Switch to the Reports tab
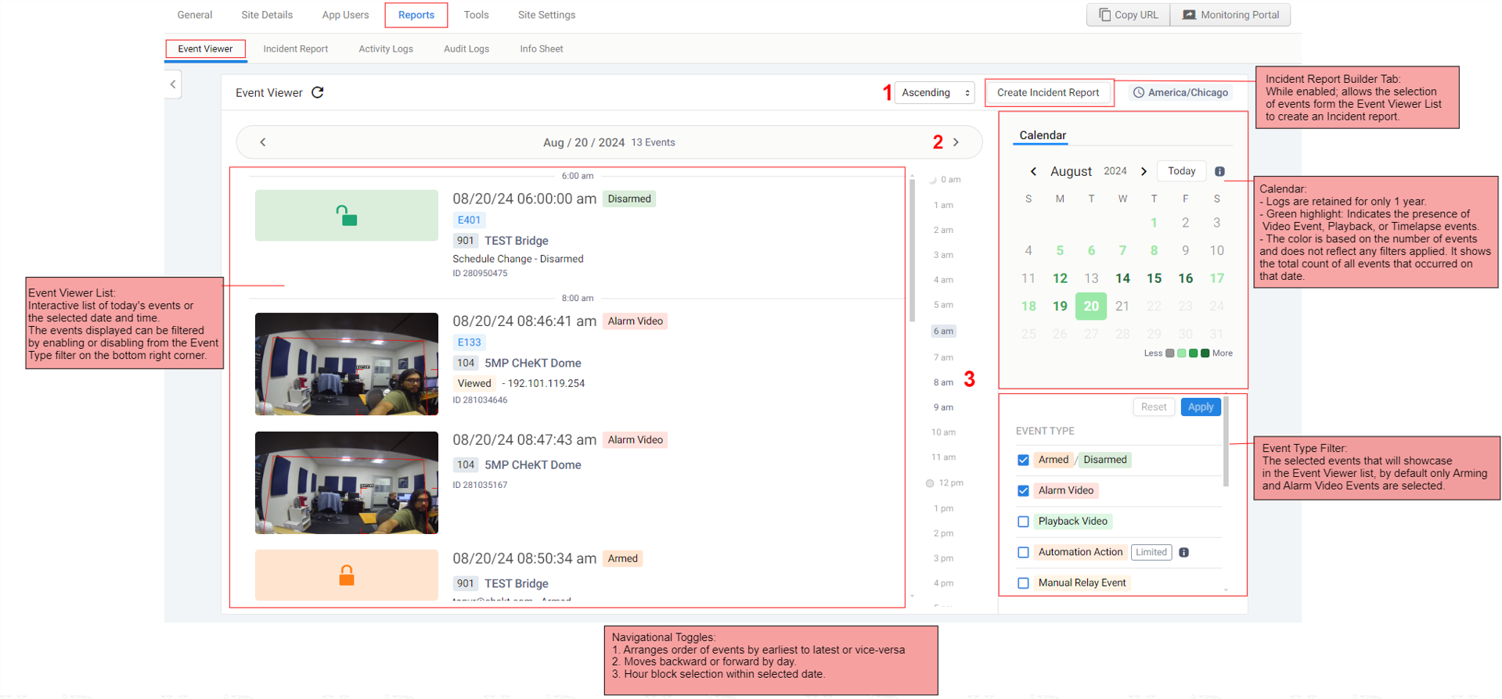The image size is (1502, 699). pos(416,15)
